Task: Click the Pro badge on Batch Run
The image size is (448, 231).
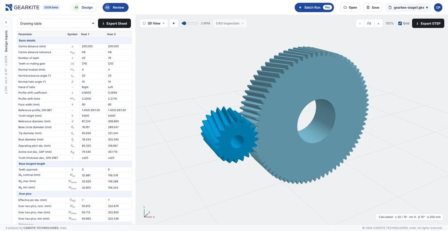Action: click(327, 7)
